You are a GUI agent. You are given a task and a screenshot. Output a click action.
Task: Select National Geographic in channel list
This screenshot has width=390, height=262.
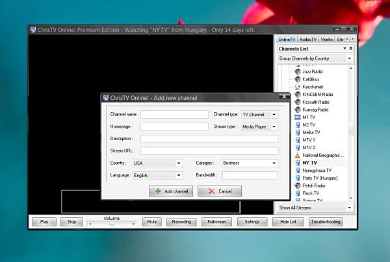tap(323, 155)
